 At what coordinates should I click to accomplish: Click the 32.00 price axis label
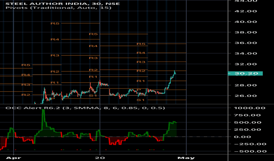click(246, 64)
